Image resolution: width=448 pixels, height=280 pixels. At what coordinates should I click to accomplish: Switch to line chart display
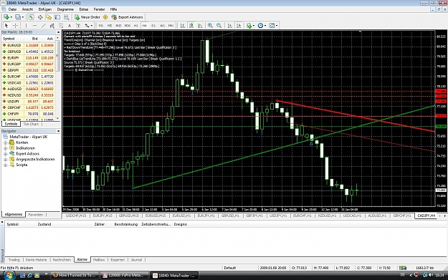point(200,26)
